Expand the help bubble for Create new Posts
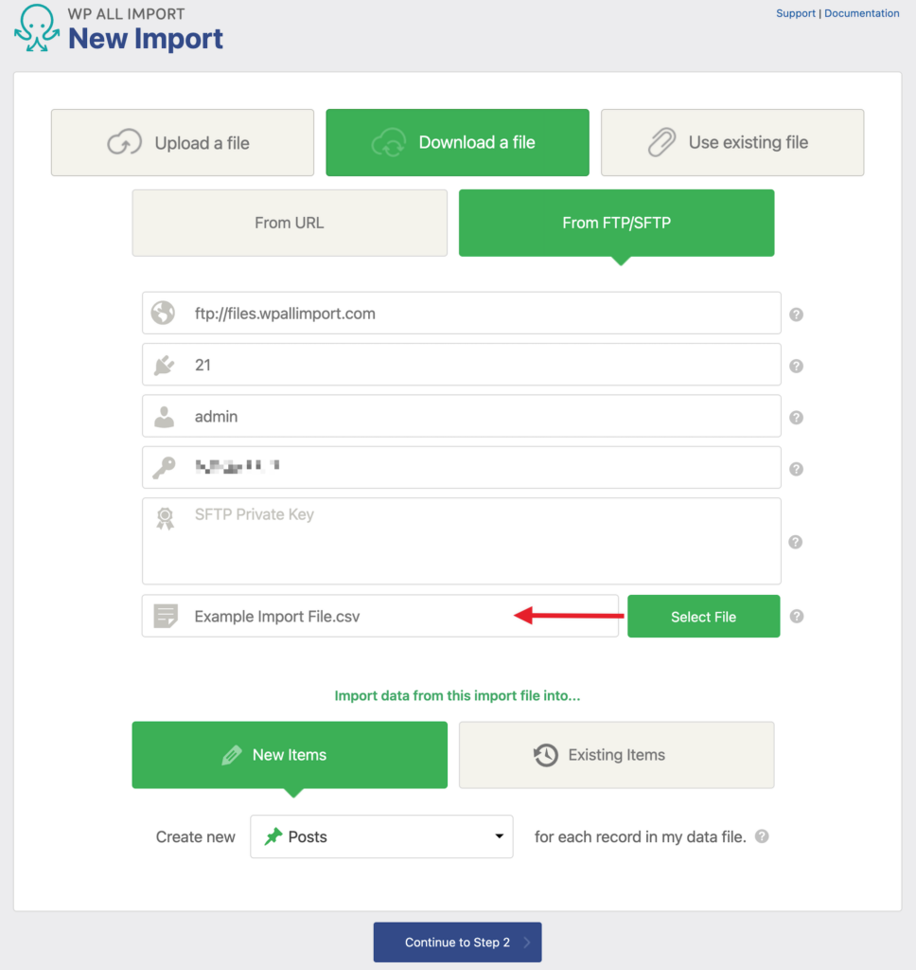 (761, 836)
